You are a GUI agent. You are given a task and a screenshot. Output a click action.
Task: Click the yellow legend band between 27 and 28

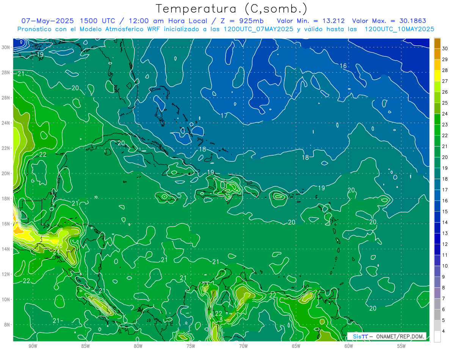point(437,76)
